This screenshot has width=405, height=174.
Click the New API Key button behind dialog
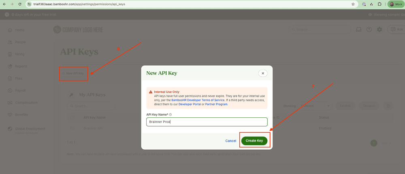pos(74,73)
